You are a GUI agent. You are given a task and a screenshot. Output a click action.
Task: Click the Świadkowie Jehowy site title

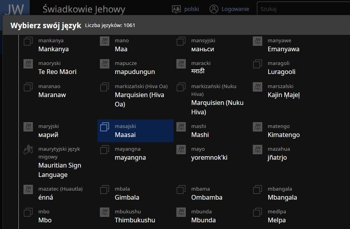[x=84, y=9]
